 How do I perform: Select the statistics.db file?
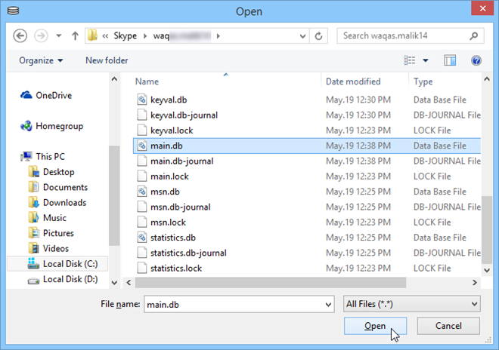point(173,238)
